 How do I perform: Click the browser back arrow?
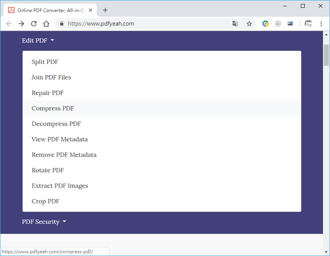(x=9, y=24)
